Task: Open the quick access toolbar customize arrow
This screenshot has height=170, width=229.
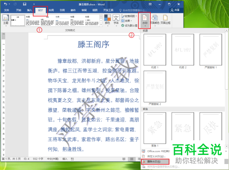Action: (34, 4)
